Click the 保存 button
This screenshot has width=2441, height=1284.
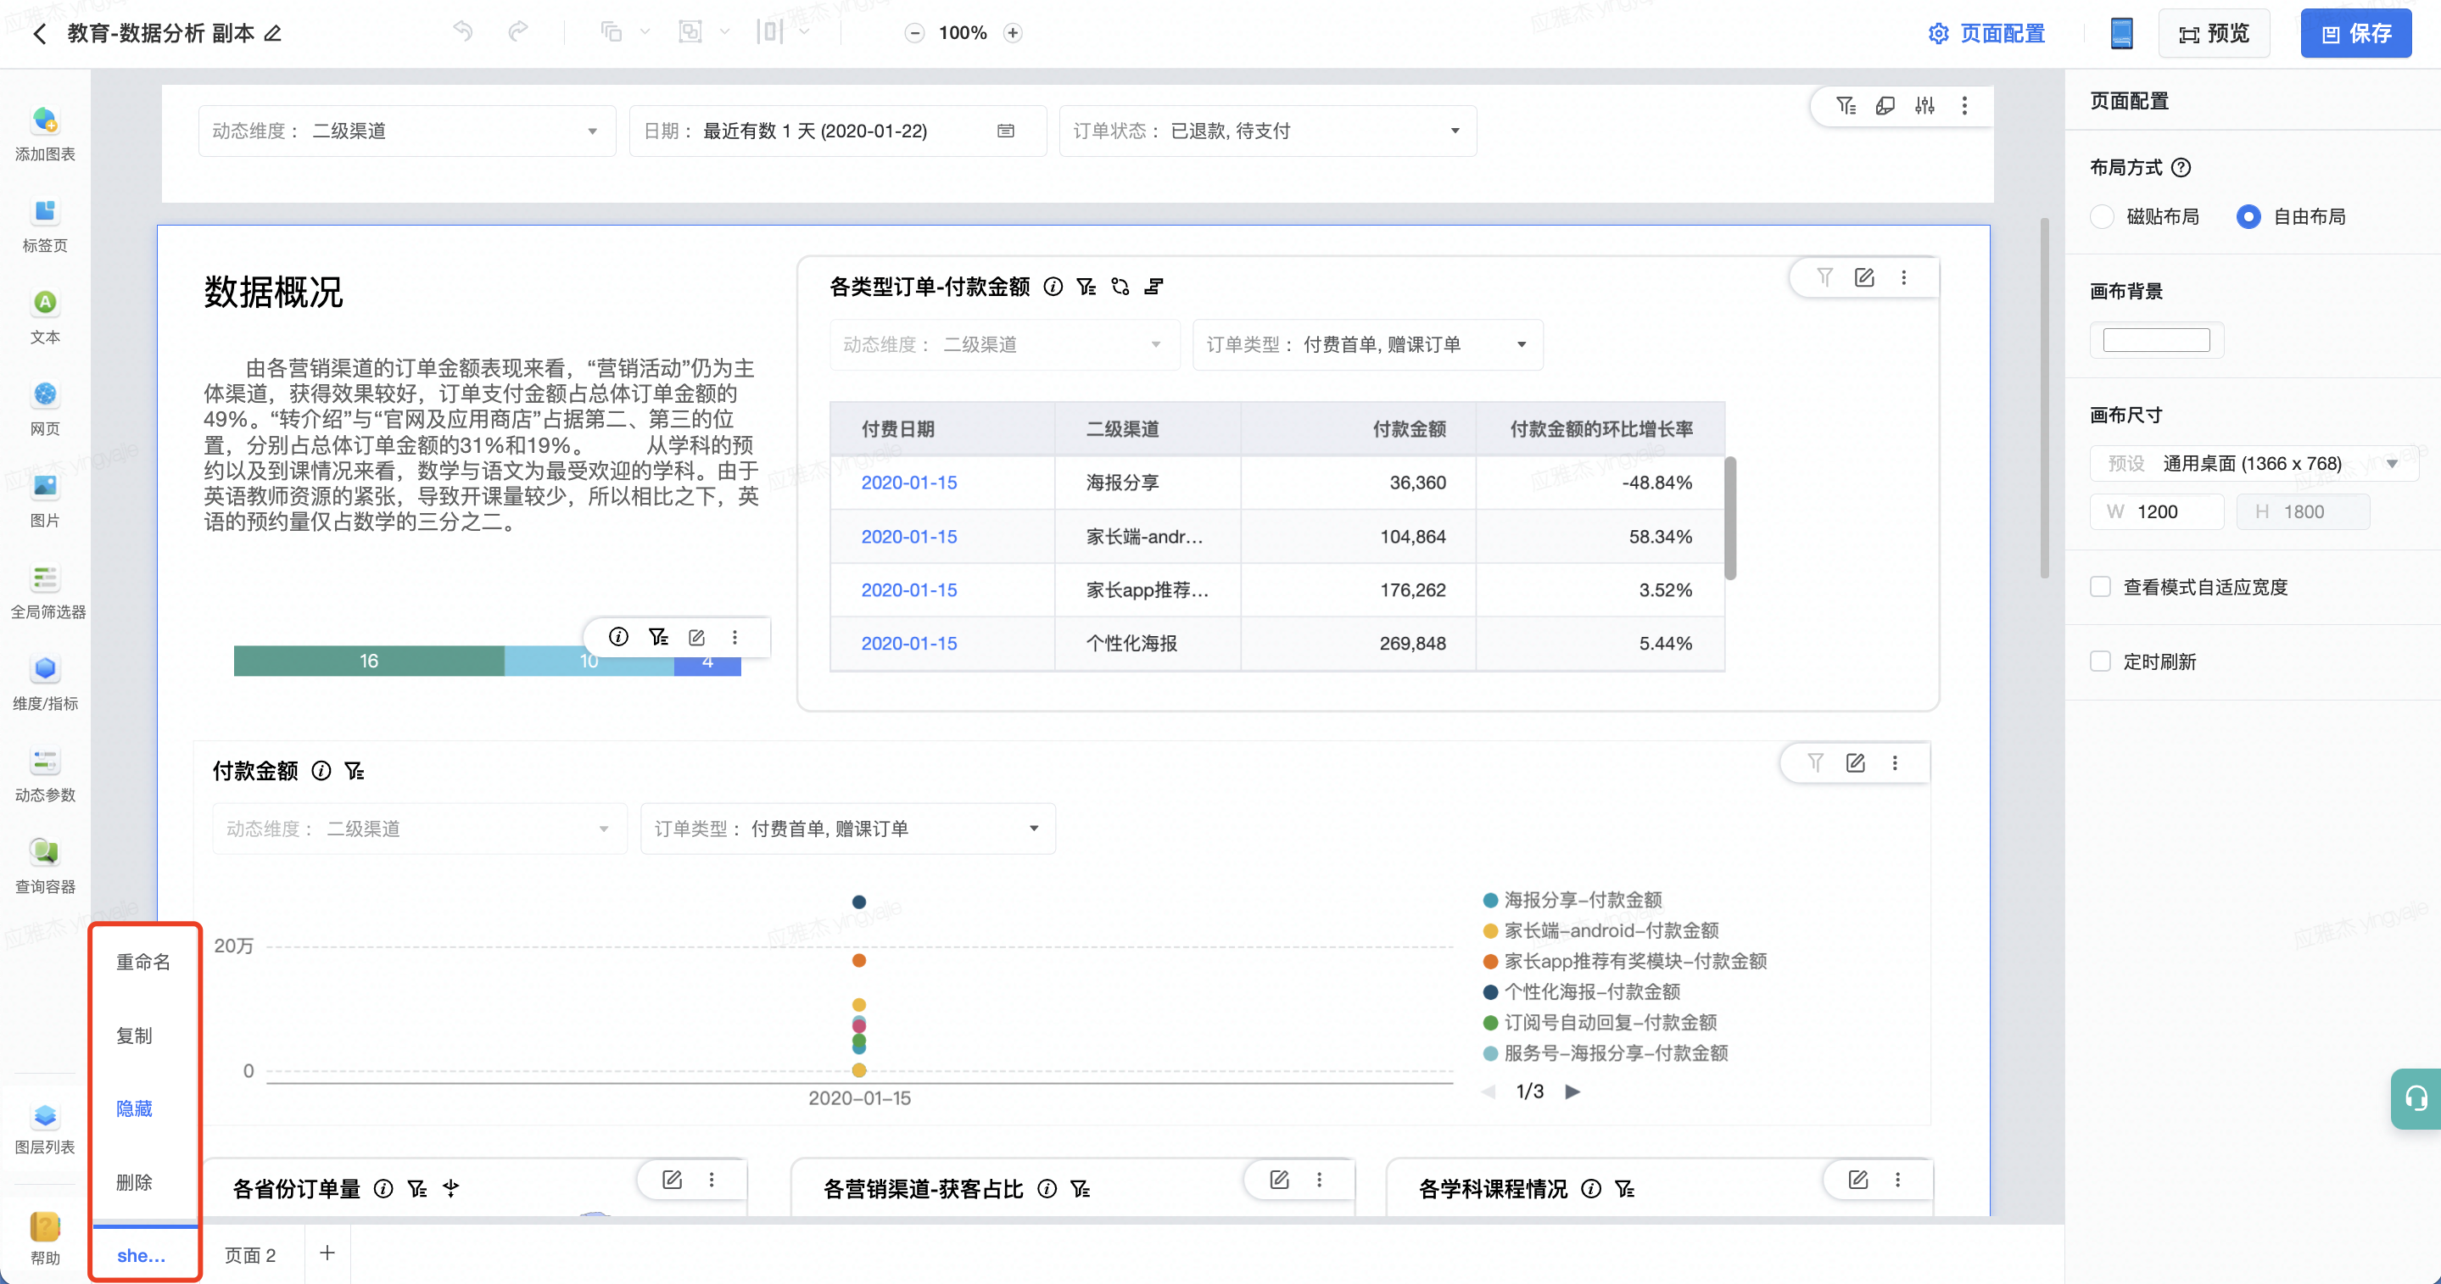(x=2355, y=34)
